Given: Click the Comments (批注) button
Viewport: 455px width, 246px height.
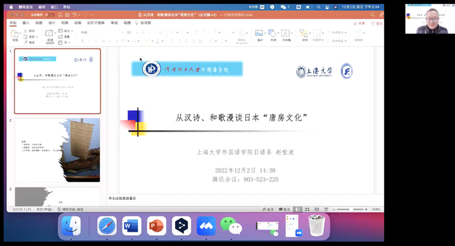Looking at the screenshot, I should click(377, 23).
